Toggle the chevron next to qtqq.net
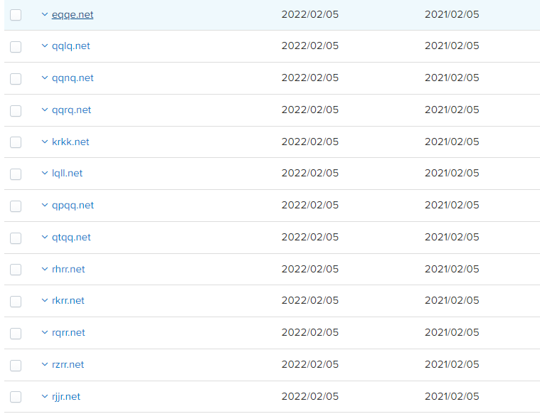The width and height of the screenshot is (540, 414). tap(44, 237)
